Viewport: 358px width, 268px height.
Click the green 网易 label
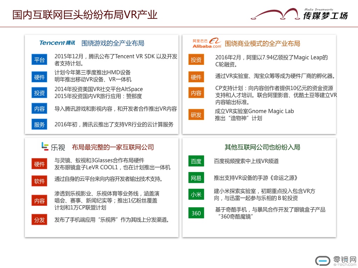tap(196, 178)
